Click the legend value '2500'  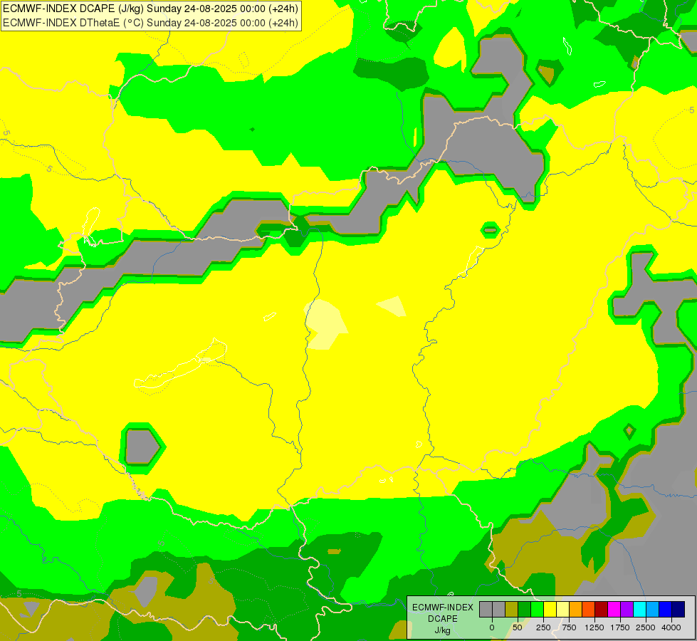(646, 627)
